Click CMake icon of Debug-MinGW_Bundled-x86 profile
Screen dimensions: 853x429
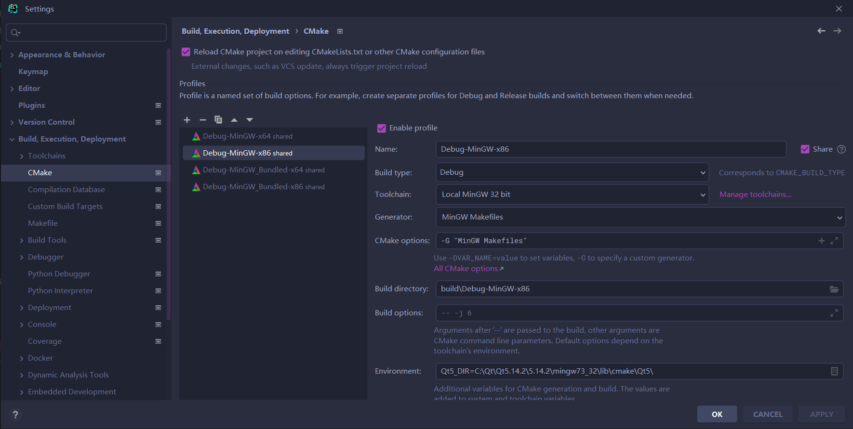196,187
